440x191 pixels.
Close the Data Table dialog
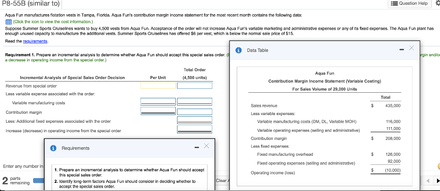point(411,48)
